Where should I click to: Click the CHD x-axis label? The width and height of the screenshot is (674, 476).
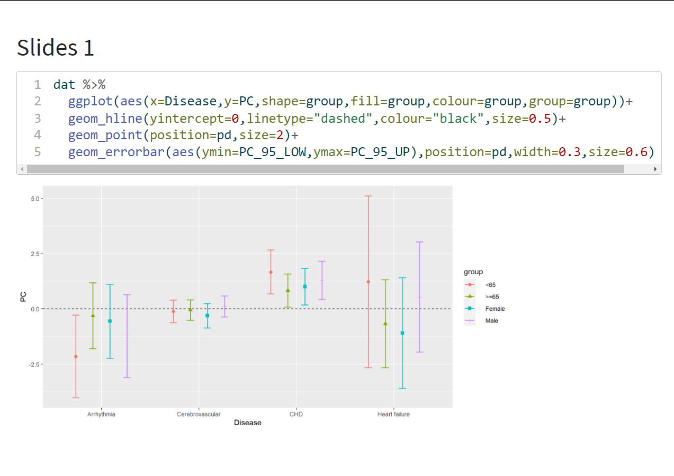[296, 414]
